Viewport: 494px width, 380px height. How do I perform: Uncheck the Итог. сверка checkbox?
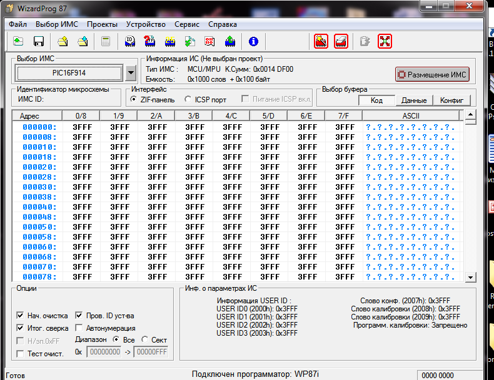20,328
